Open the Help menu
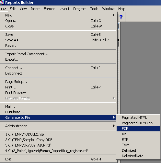The height and width of the screenshot is (163, 161). [122, 9]
